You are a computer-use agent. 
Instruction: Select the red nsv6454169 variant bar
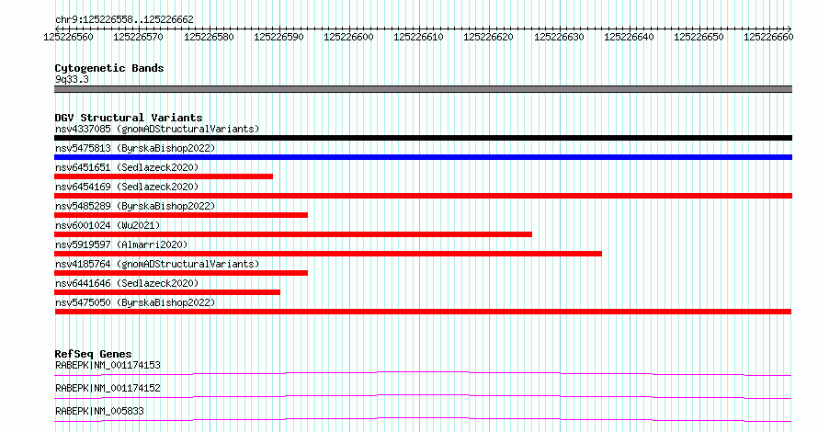click(423, 196)
